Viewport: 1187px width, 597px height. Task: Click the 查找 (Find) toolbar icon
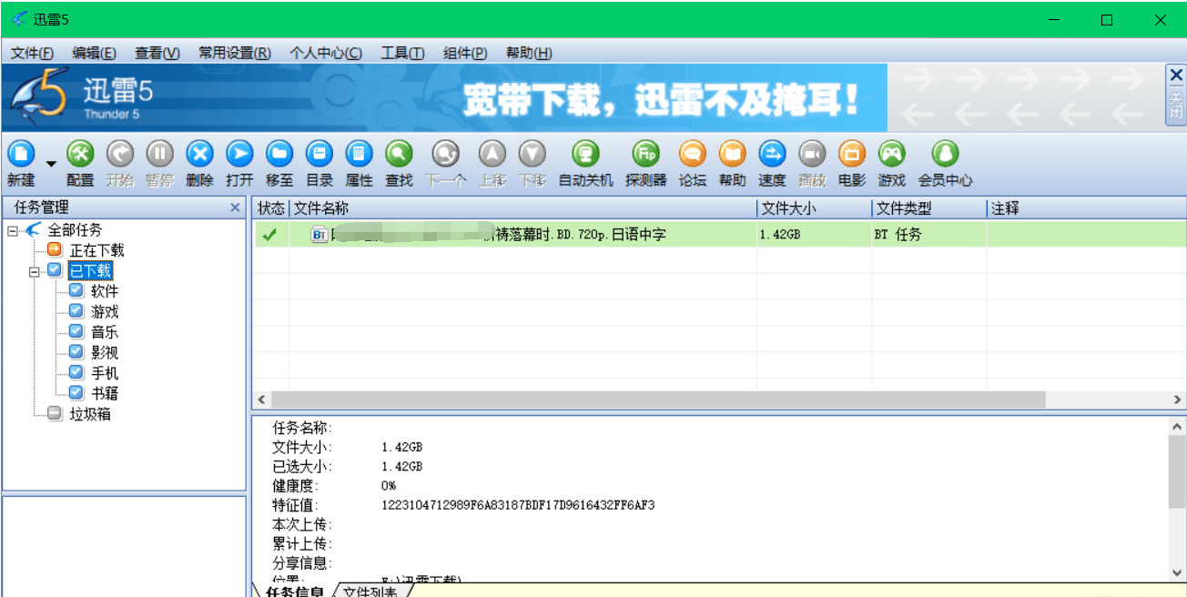399,154
